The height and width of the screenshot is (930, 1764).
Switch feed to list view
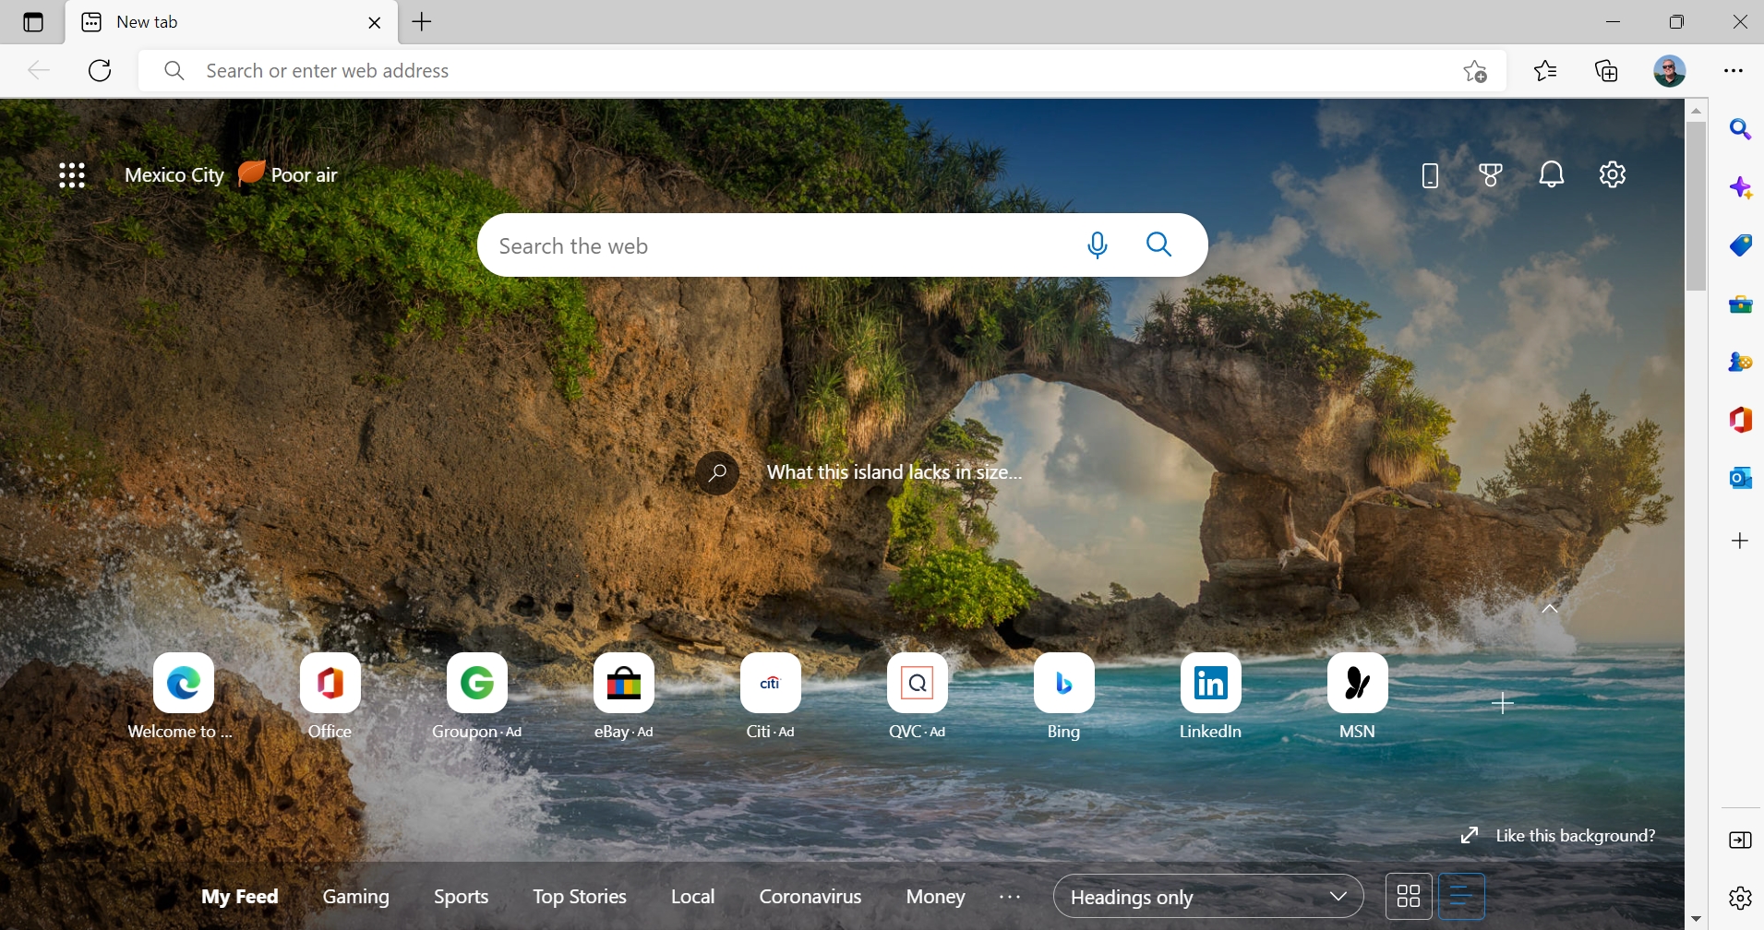pyautogui.click(x=1461, y=896)
